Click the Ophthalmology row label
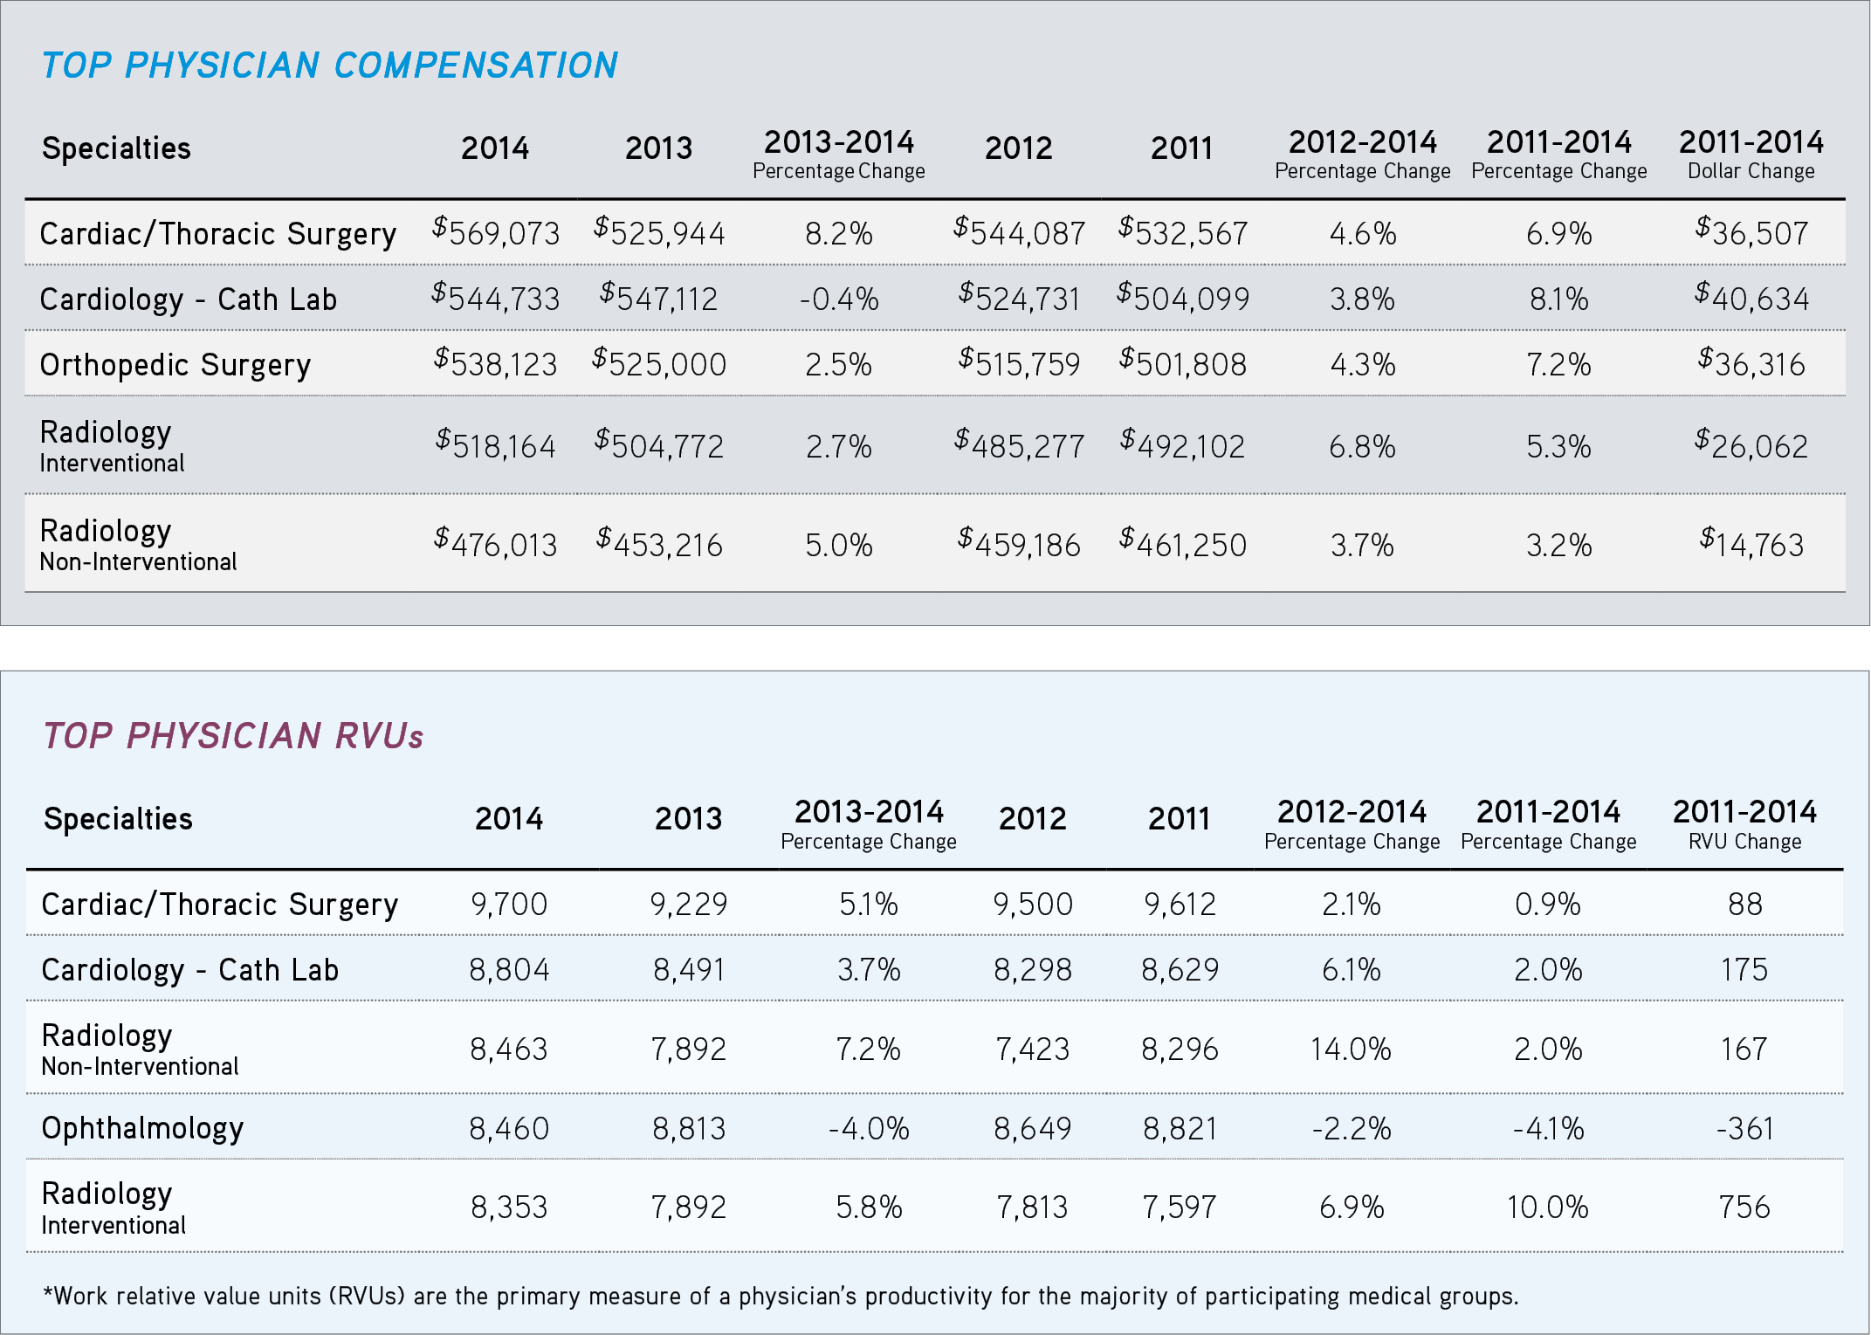 (x=142, y=1128)
